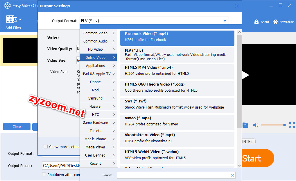Viewport: 296px width, 181px height.
Task: Expand the HTC submenu arrow
Action: 114,114
